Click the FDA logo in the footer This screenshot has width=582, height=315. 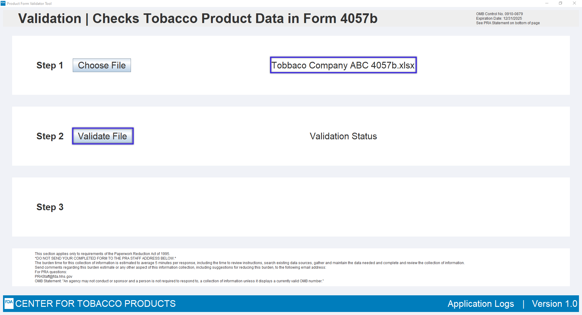click(9, 303)
